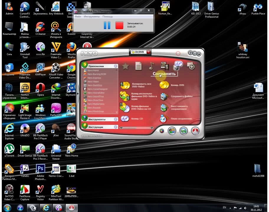Open Internet Explorer from the taskbar
The height and width of the screenshot is (212, 269).
click(46, 208)
